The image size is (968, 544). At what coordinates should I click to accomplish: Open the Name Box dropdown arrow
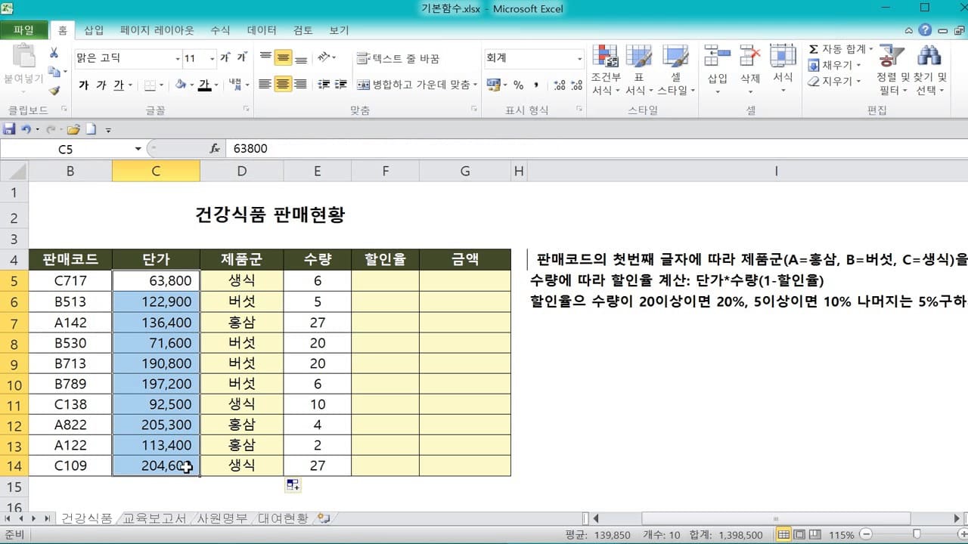point(138,149)
